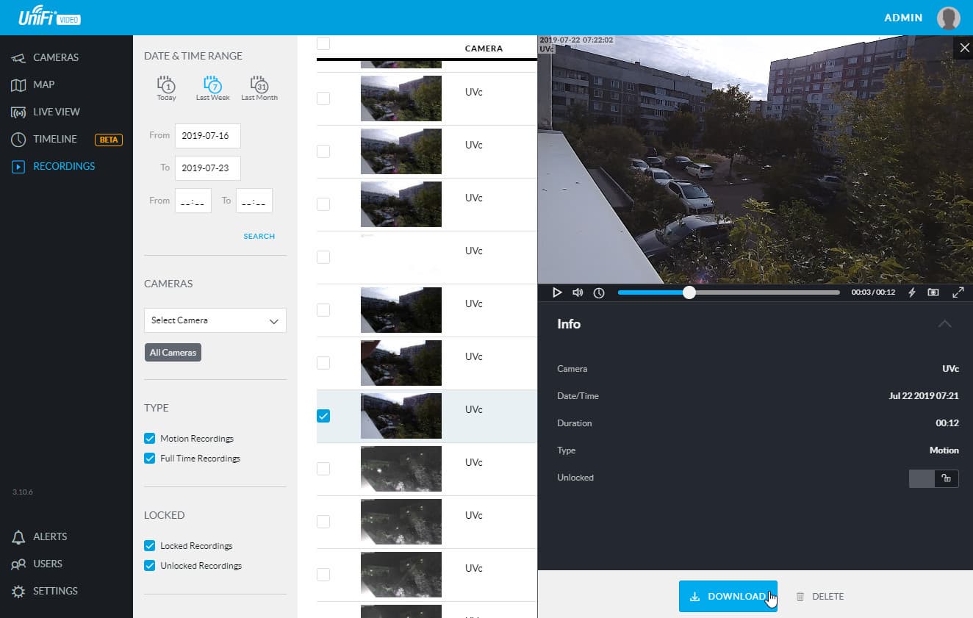
Task: Open playback clock icon in player bar
Action: [599, 292]
